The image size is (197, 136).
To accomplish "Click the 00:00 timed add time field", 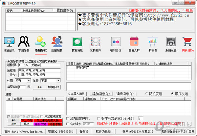I will [x=88, y=124].
